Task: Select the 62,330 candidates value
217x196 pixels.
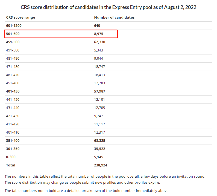Action: point(99,42)
